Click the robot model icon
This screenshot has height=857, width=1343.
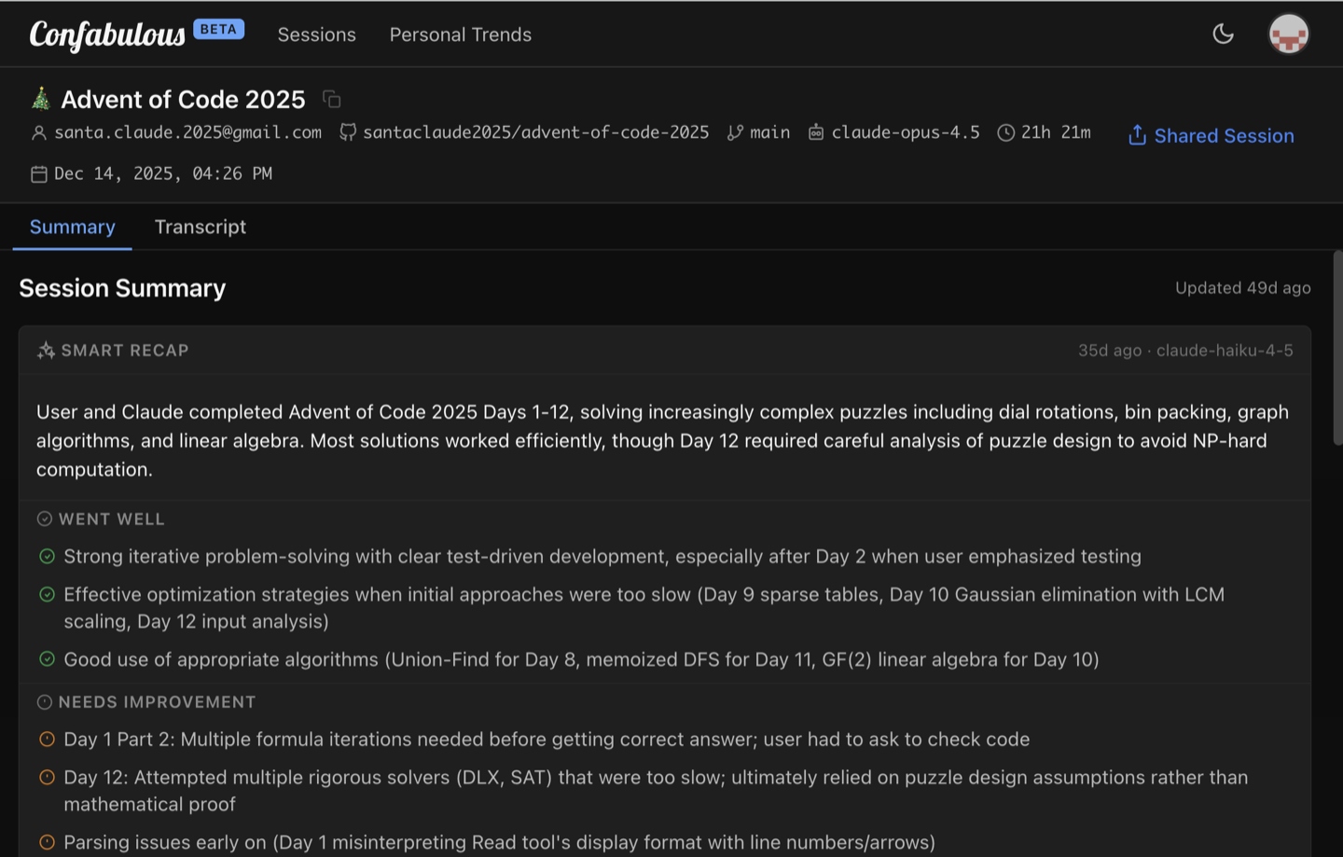[816, 132]
